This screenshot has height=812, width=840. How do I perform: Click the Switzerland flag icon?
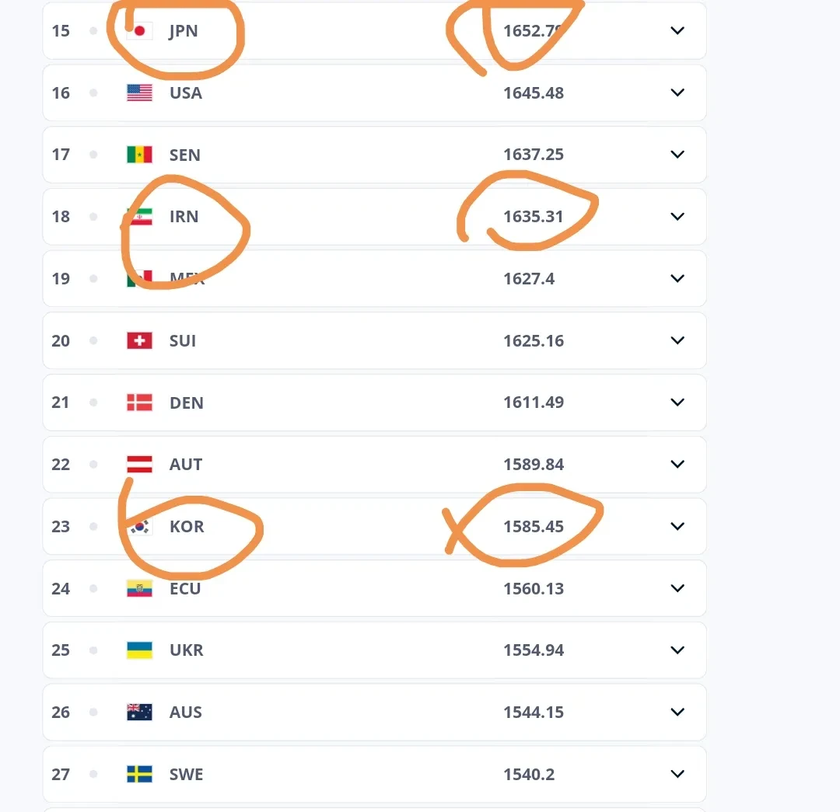coord(139,340)
